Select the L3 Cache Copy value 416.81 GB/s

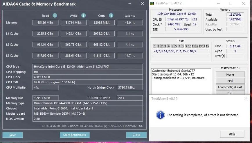coord(102,56)
